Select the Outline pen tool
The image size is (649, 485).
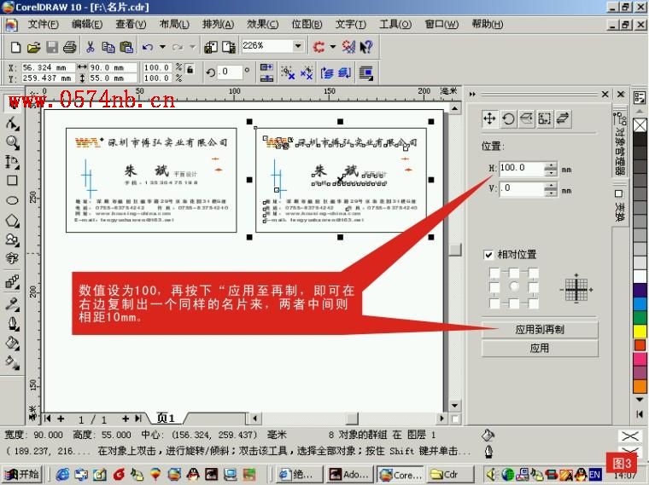[12, 323]
